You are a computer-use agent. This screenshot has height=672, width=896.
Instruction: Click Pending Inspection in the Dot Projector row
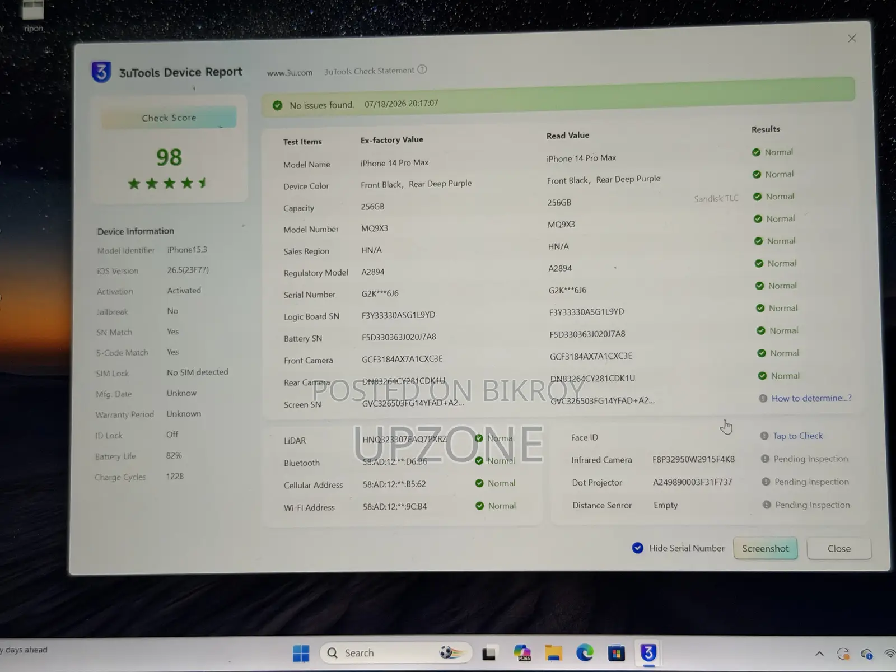[811, 482]
